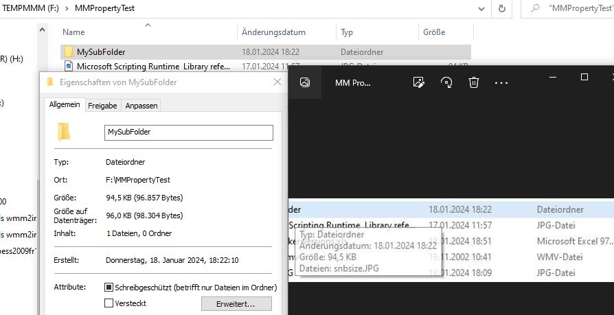Click the refresh icon beside the address bar
Image resolution: width=614 pixels, height=315 pixels.
(501, 9)
